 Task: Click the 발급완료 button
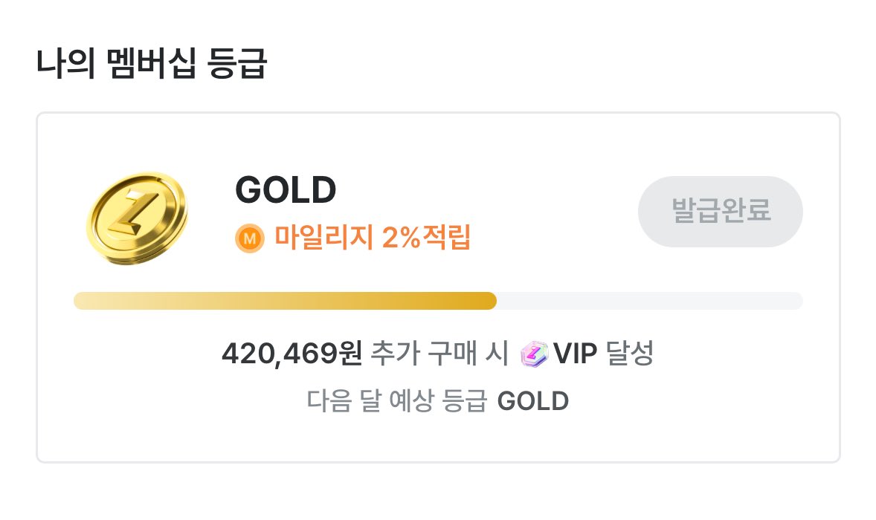tap(720, 212)
